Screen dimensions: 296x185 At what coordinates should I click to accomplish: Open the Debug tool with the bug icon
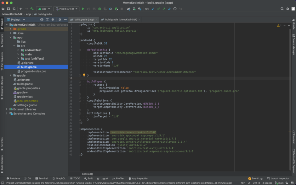coord(100,9)
